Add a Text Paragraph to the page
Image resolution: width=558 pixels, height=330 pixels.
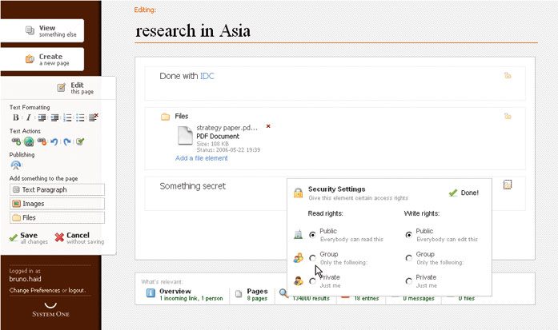click(58, 190)
